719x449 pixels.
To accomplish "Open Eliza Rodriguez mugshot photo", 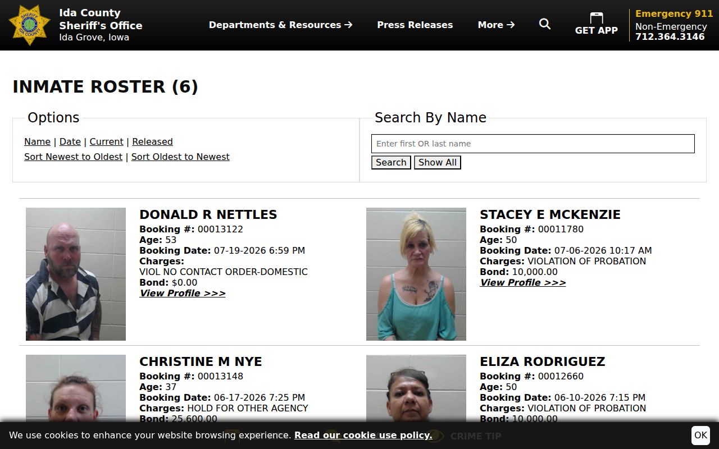I will (x=416, y=388).
